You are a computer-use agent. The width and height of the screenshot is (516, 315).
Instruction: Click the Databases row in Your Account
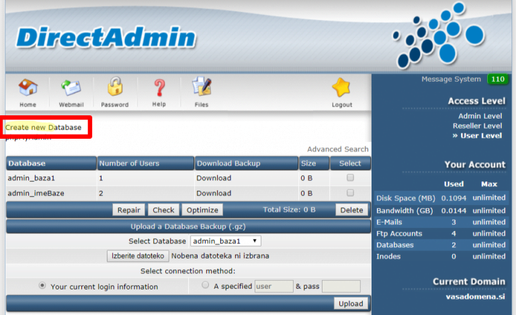[x=441, y=245]
